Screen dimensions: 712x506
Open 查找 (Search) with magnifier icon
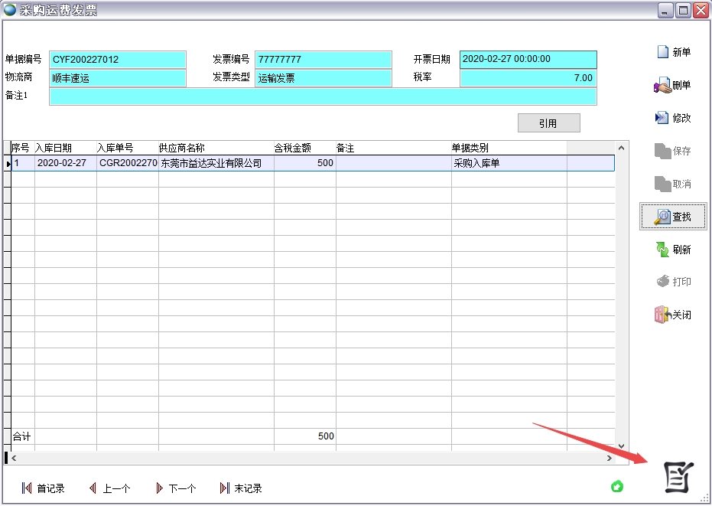[662, 217]
